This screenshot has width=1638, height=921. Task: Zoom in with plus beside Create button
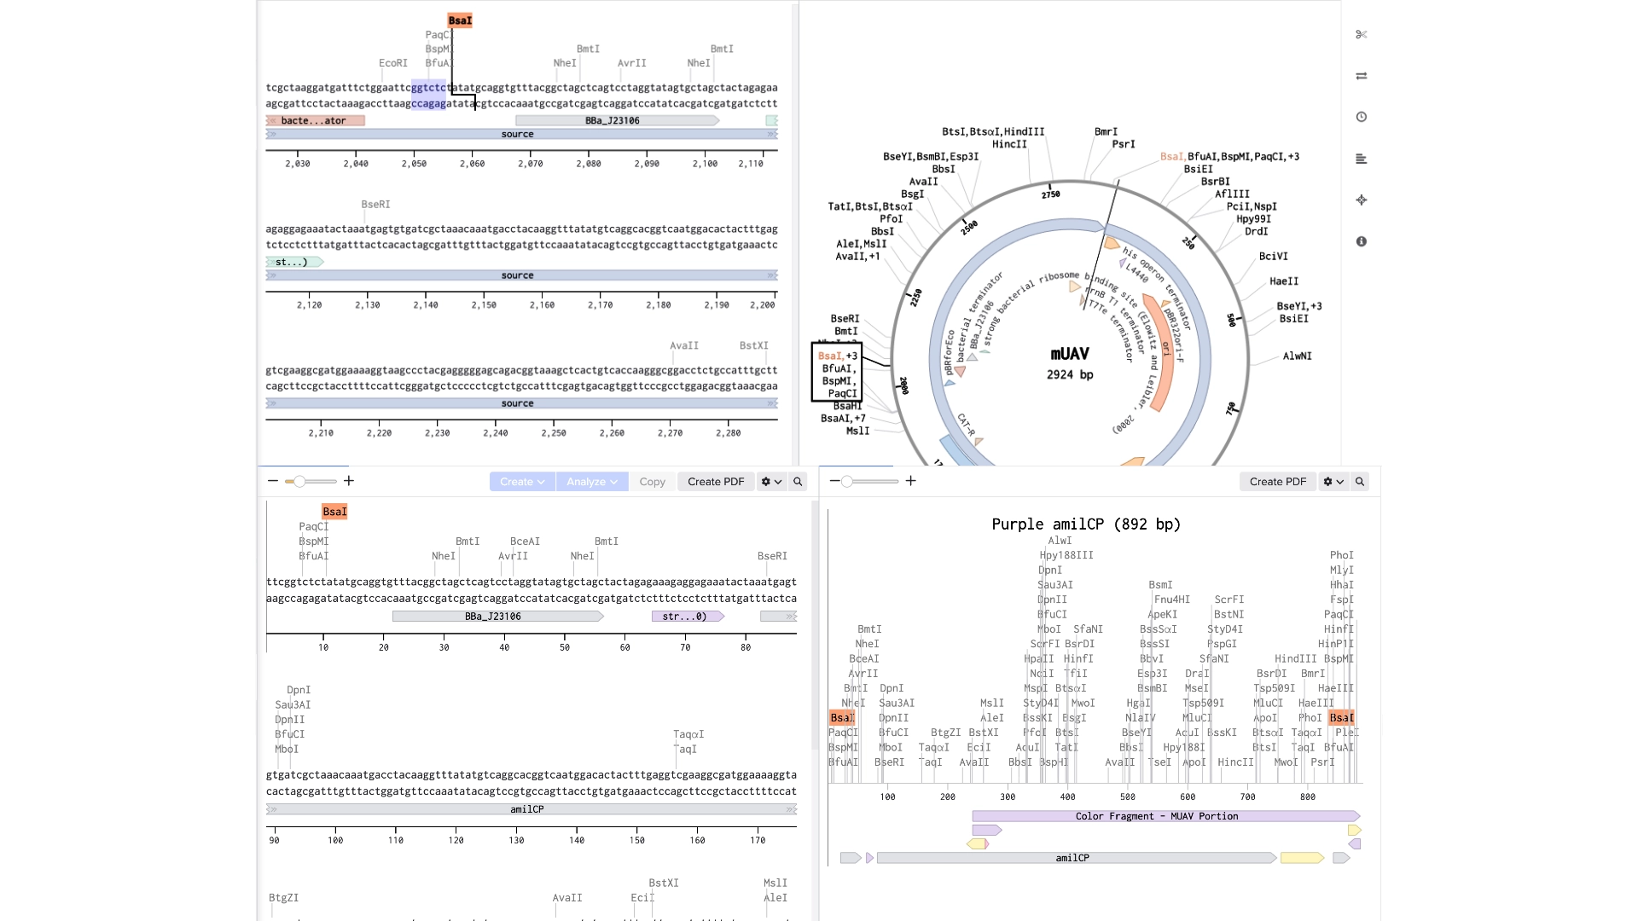(x=348, y=481)
